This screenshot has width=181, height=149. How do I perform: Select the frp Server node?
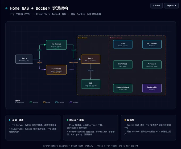56,45
